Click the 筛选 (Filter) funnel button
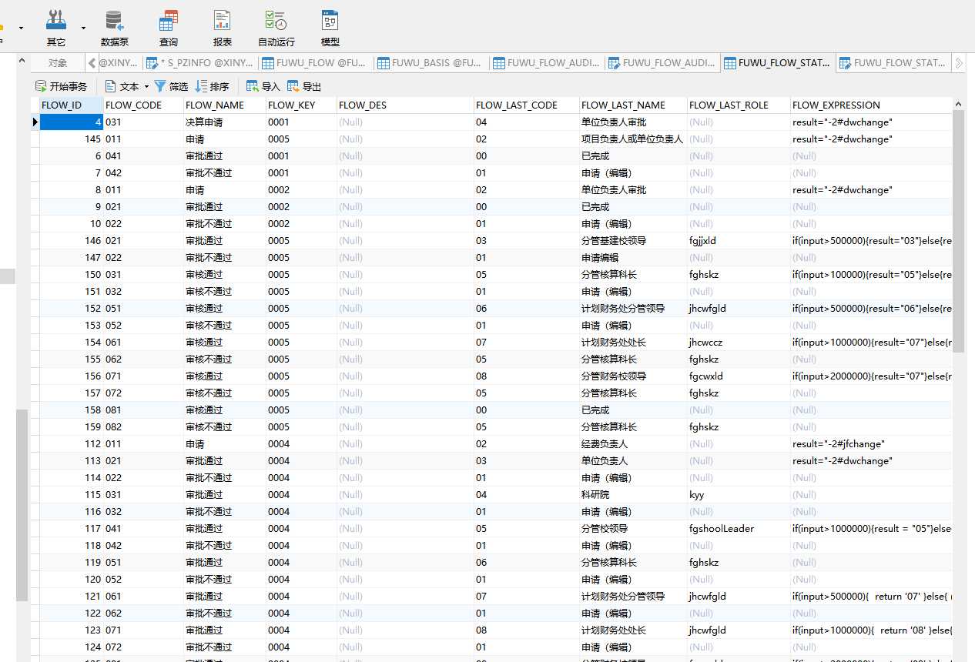The image size is (975, 662). tap(171, 86)
